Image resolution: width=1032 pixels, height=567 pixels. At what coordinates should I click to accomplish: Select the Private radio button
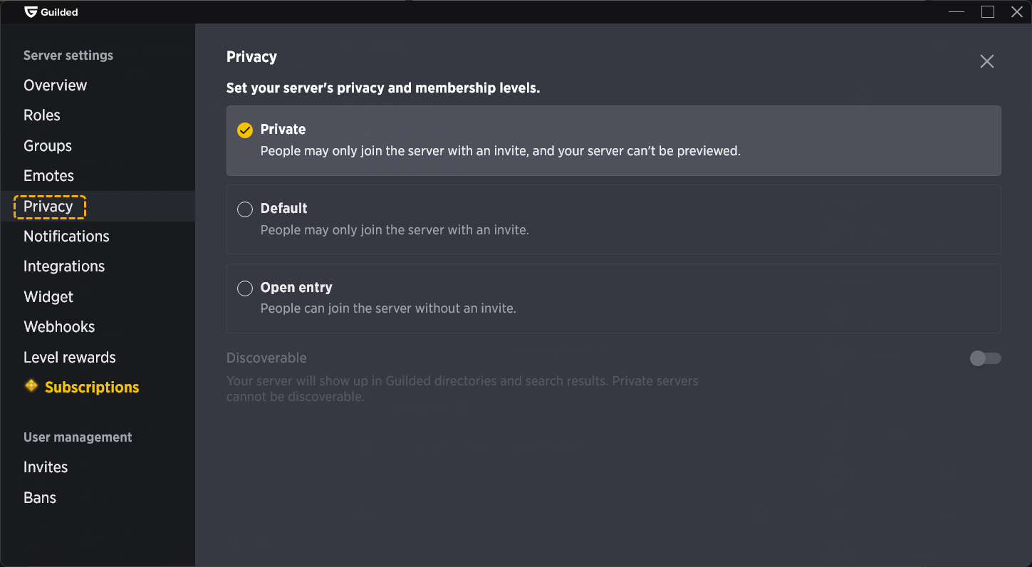point(245,130)
